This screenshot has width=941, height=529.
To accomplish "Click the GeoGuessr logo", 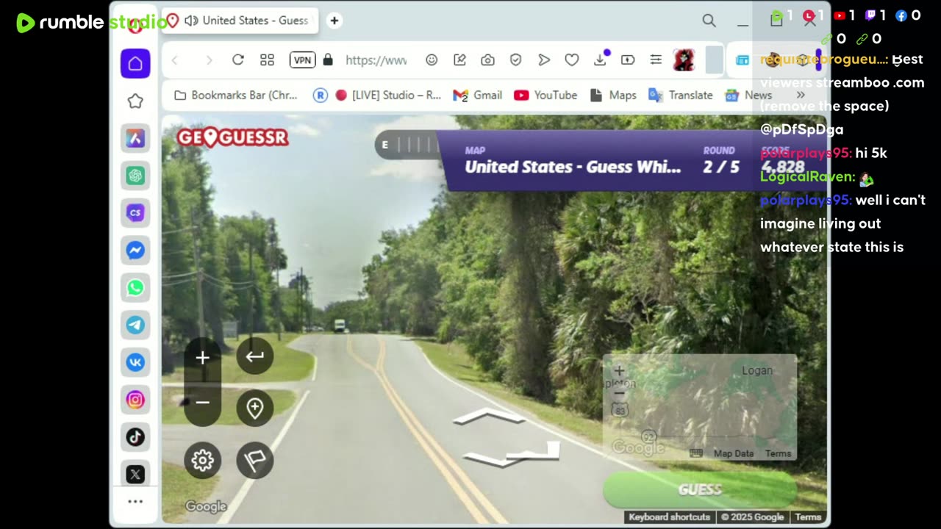I will point(232,137).
